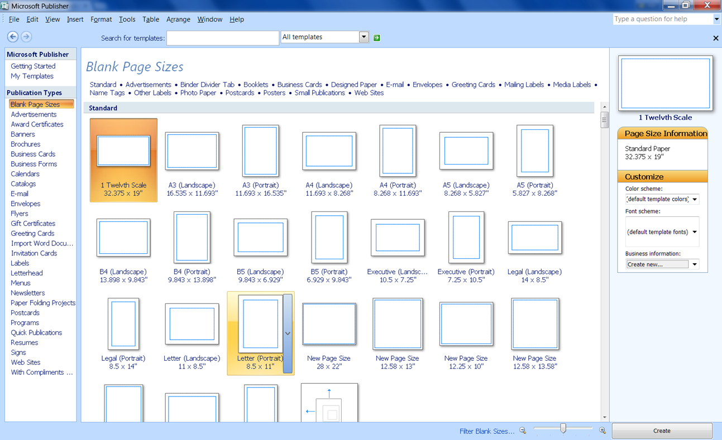Expand the All templates dropdown
Screen dimensions: 722x440
click(x=364, y=37)
